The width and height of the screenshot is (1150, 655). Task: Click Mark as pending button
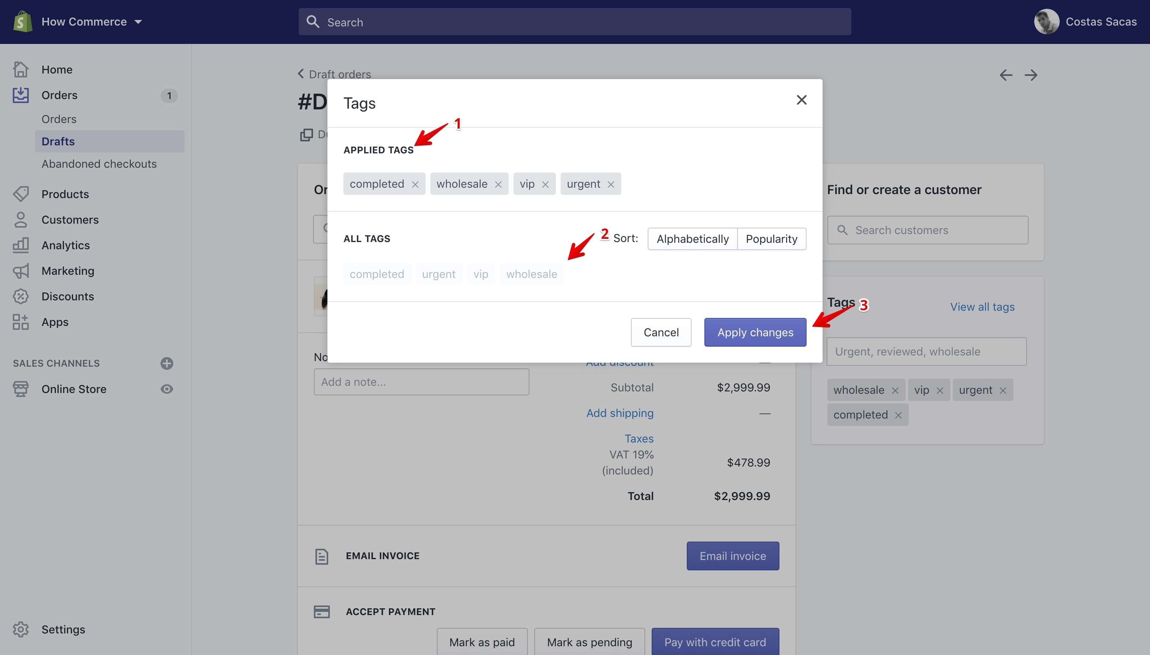pos(590,642)
